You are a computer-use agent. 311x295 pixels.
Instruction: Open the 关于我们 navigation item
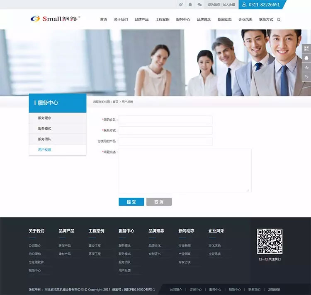tap(121, 19)
